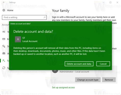121x95 pixels.
Task: Click the Home gear icon
Action: click(4, 10)
